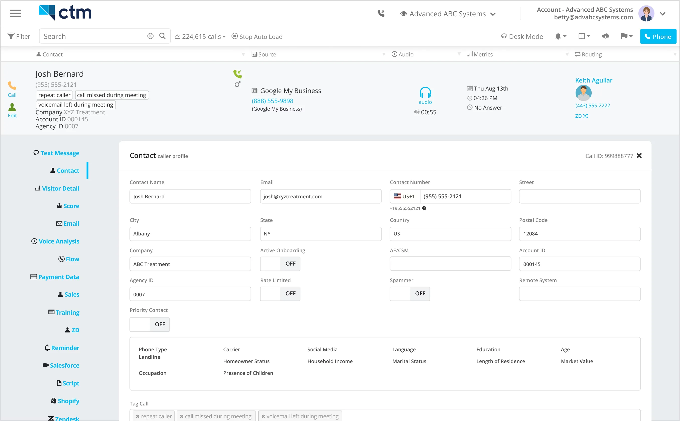Click the green inbound call icon

pyautogui.click(x=237, y=74)
